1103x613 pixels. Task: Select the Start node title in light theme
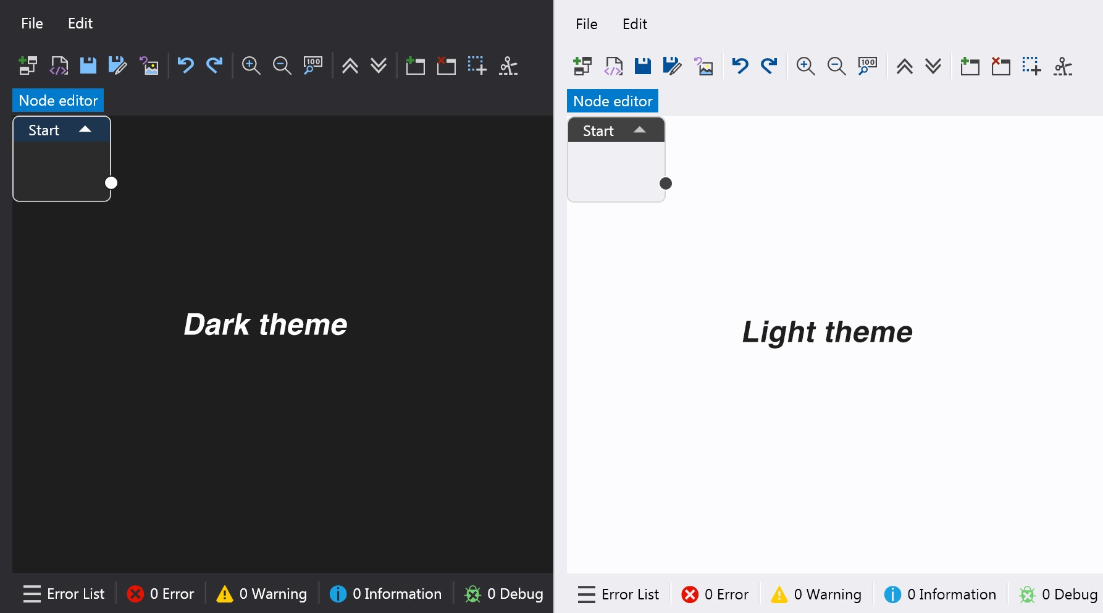pyautogui.click(x=598, y=131)
